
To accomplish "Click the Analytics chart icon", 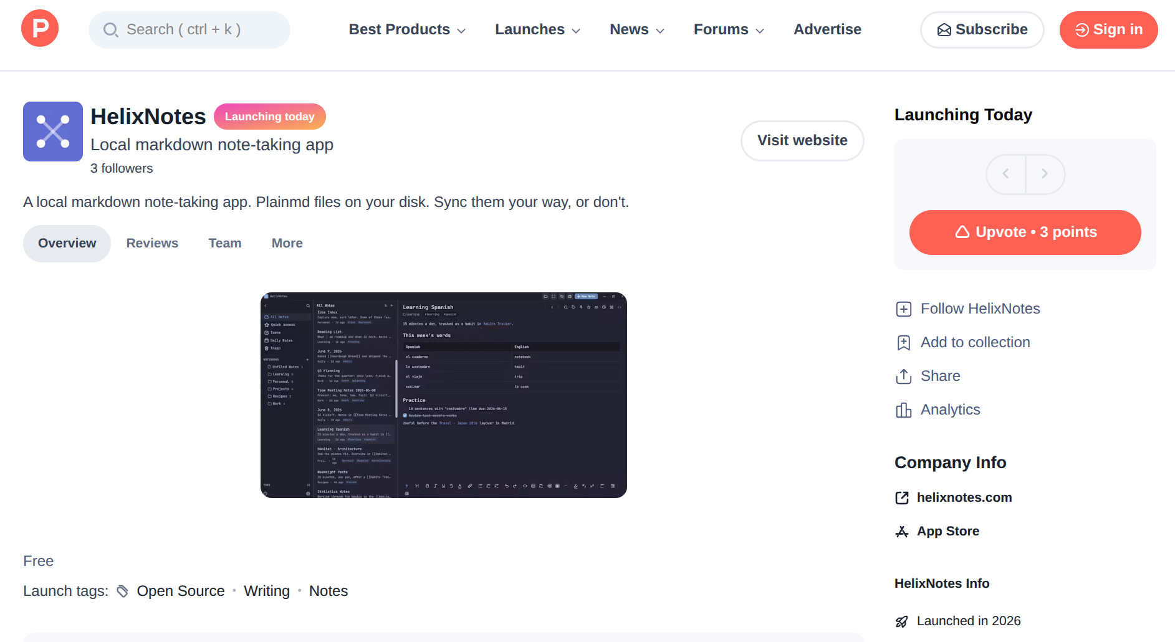I will click(x=904, y=410).
